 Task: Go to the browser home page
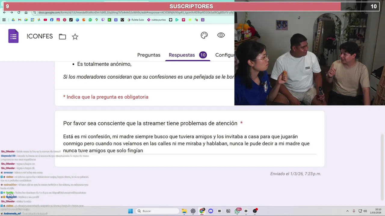[26, 12]
